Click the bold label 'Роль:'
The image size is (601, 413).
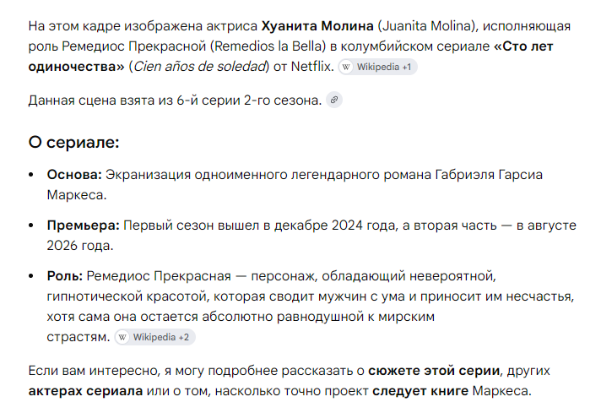(x=65, y=276)
